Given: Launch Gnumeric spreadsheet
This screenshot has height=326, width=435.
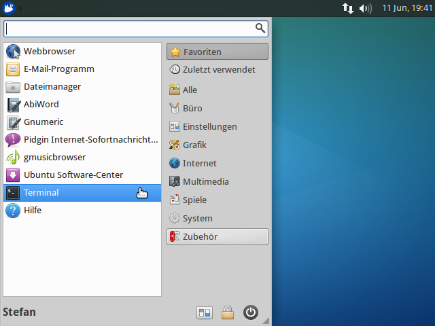Looking at the screenshot, I should 43,122.
